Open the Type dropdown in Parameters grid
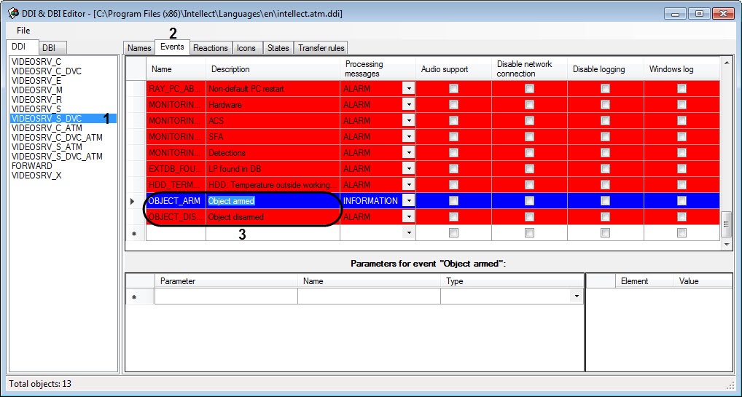Viewport: 742px width, 397px height. (577, 296)
